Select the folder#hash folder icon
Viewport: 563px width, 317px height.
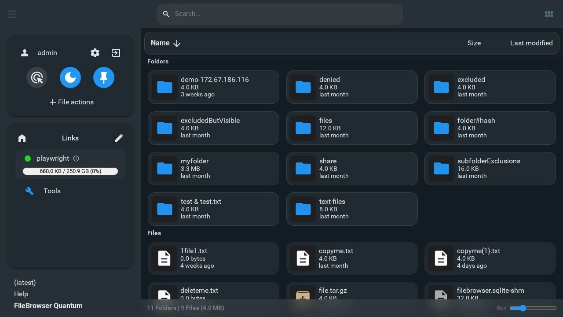tap(441, 128)
